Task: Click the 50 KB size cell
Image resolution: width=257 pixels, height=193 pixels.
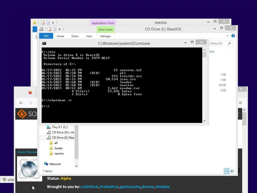Action: tap(222, 85)
